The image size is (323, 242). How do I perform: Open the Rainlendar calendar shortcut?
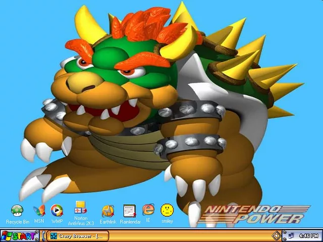point(130,211)
